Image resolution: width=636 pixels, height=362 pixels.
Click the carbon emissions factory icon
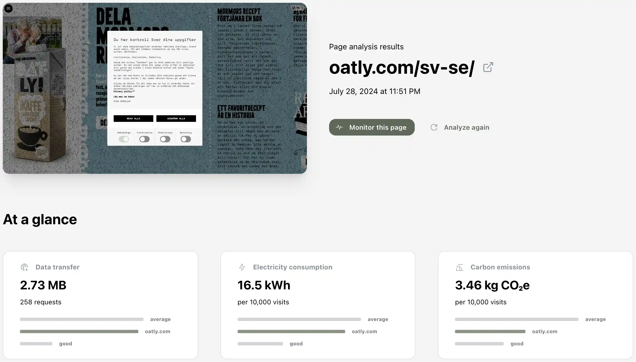[x=459, y=267]
